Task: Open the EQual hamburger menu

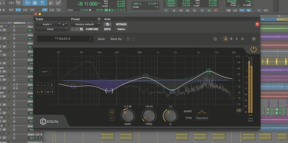Action: coord(254,39)
